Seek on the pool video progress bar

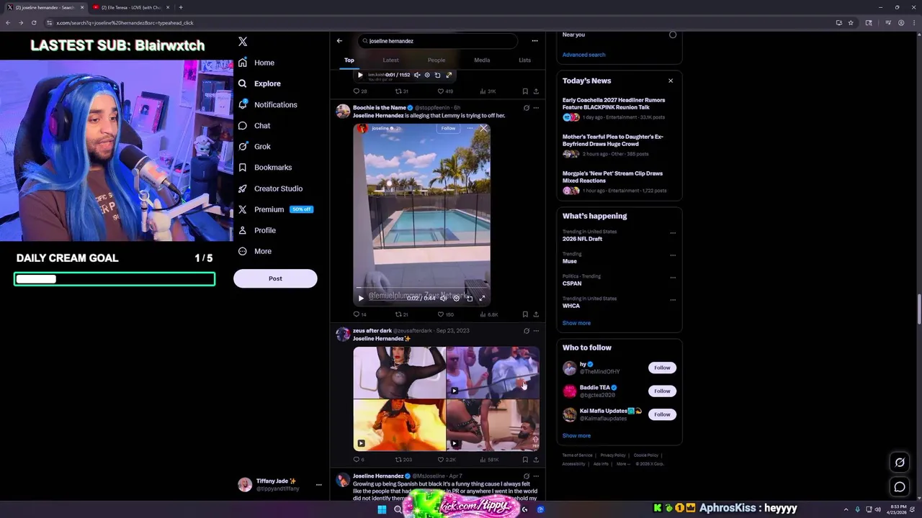tap(421, 288)
